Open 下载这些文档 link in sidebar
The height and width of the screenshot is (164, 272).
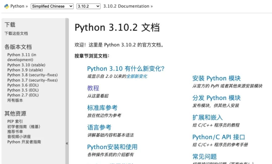tap(16, 33)
